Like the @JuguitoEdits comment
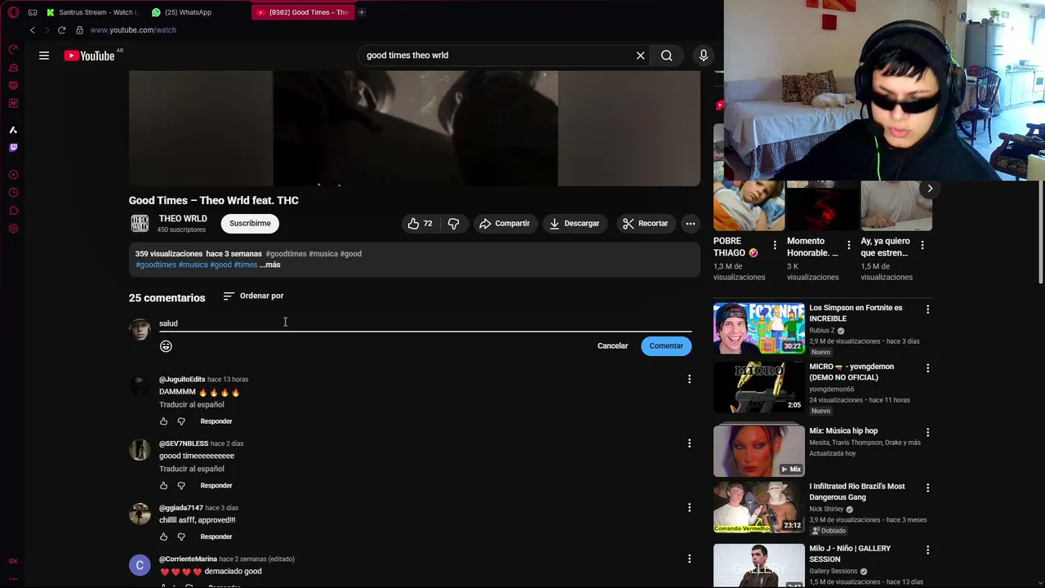Screen dimensions: 1045x588 [163, 421]
